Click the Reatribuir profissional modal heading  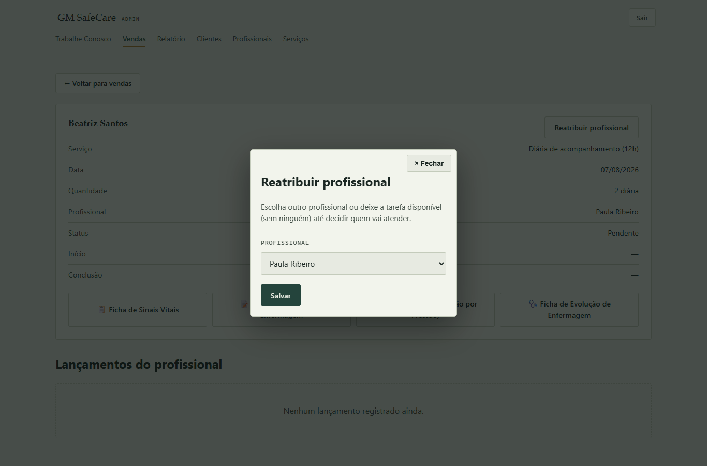[326, 182]
